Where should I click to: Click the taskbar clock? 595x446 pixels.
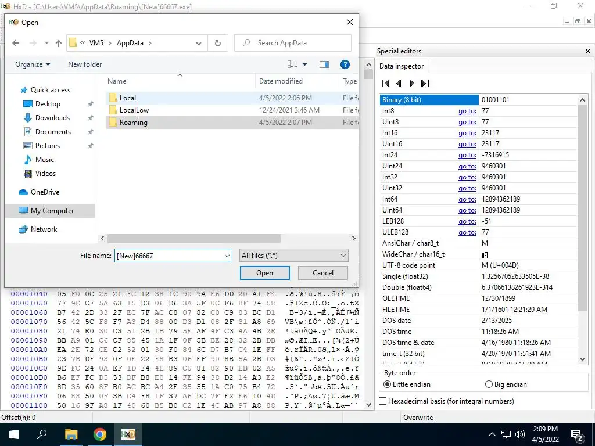(x=545, y=434)
